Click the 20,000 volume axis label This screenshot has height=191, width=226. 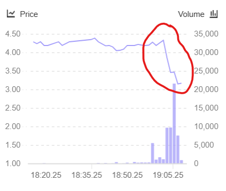[x=206, y=89]
